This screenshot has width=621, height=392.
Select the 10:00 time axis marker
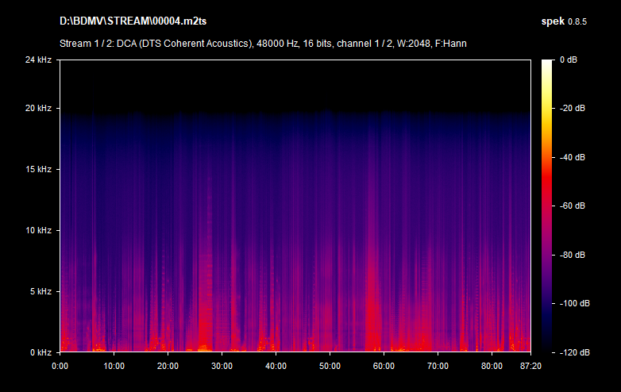point(114,366)
